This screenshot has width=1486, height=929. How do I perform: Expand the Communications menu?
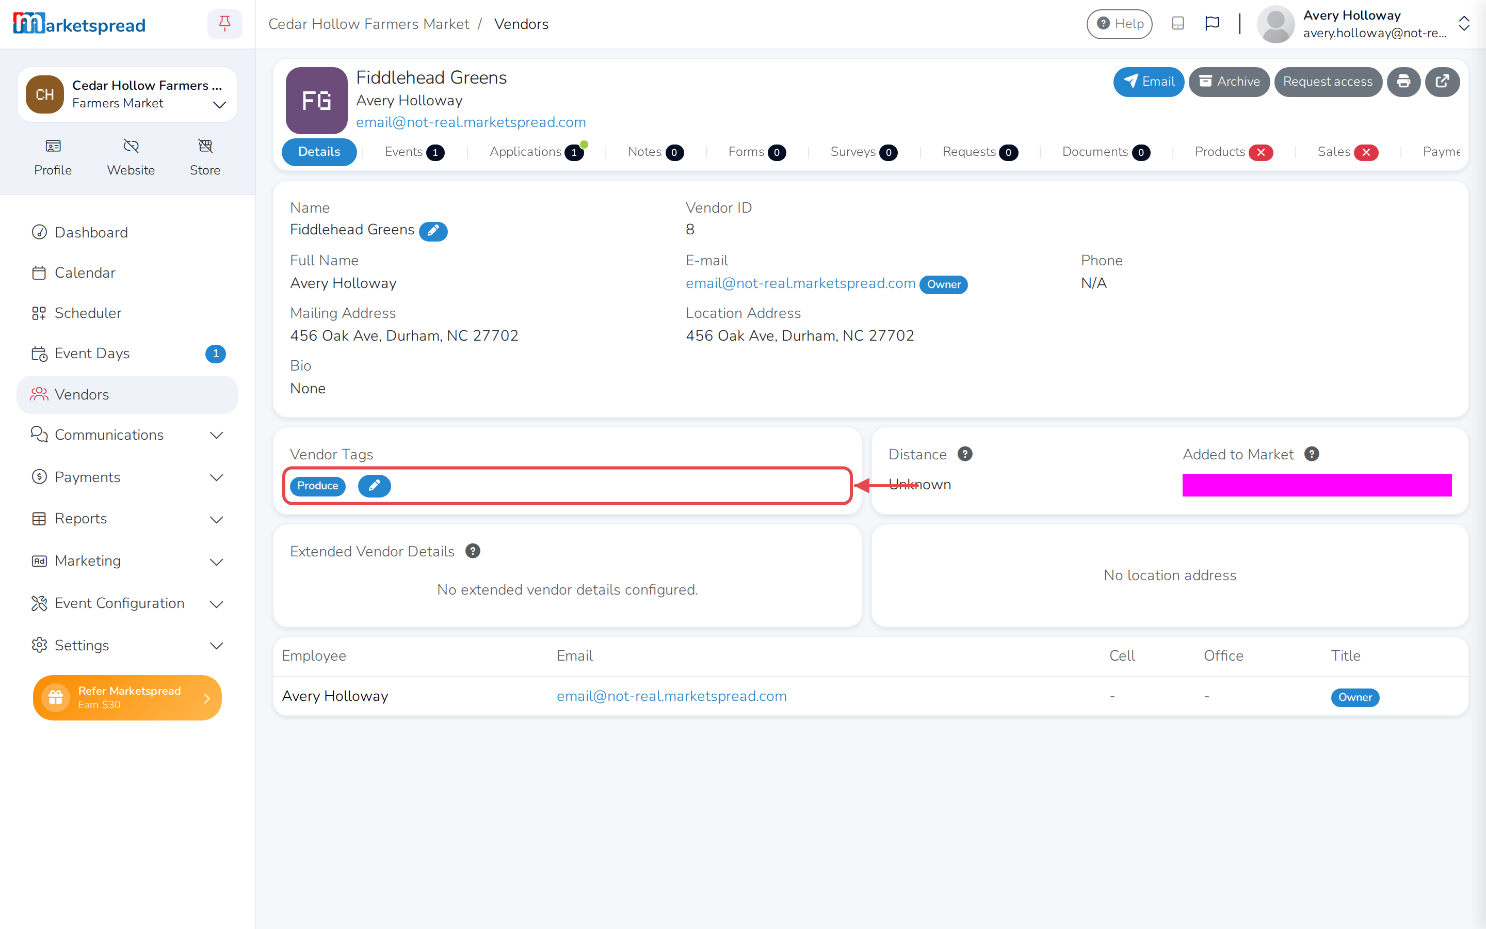click(128, 435)
